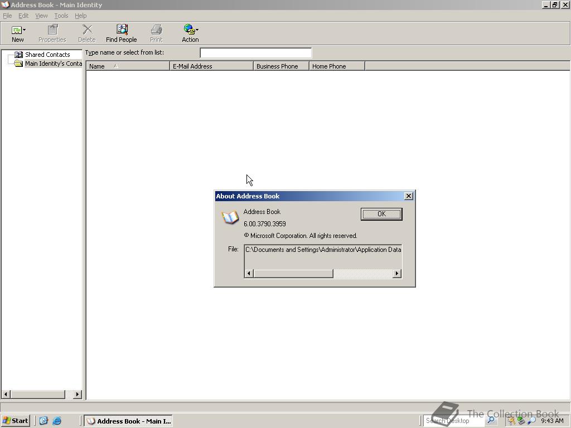Click the version number 6.00.3790.3959 text

(265, 224)
